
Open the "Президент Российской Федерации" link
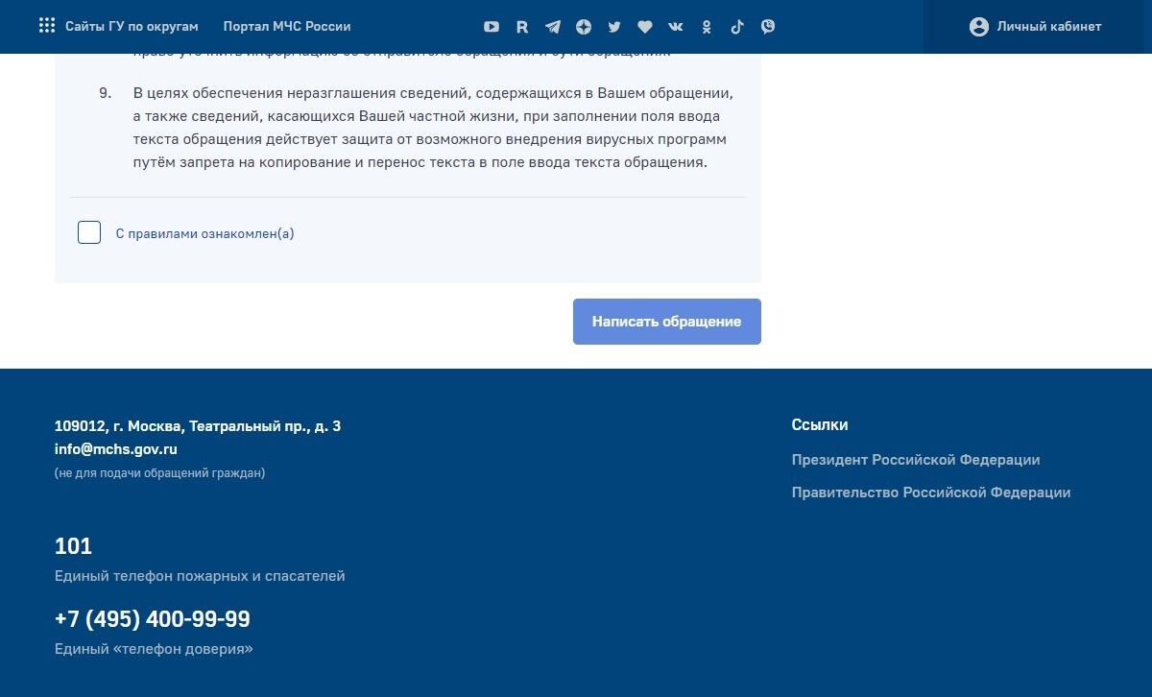916,460
